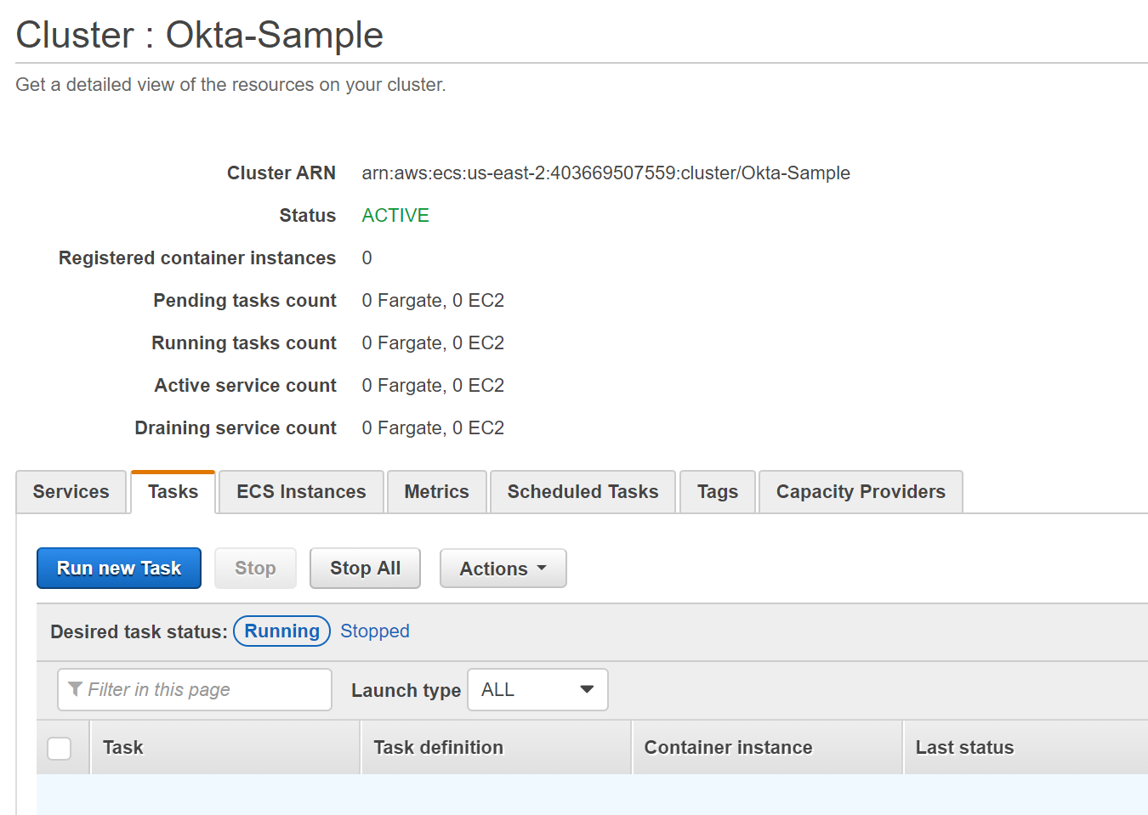
Task: Expand the Launch type ALL dropdown
Action: (x=537, y=689)
